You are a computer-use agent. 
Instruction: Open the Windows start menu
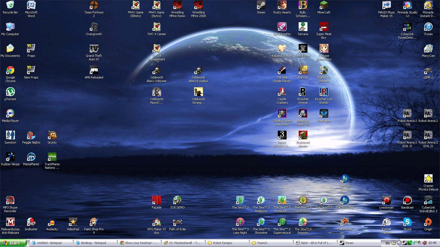point(13,243)
